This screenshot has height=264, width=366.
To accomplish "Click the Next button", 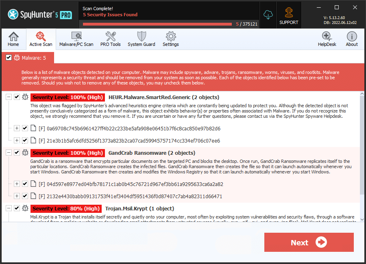I will 309,242.
